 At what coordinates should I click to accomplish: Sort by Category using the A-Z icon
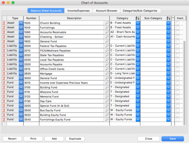coord(137,18)
